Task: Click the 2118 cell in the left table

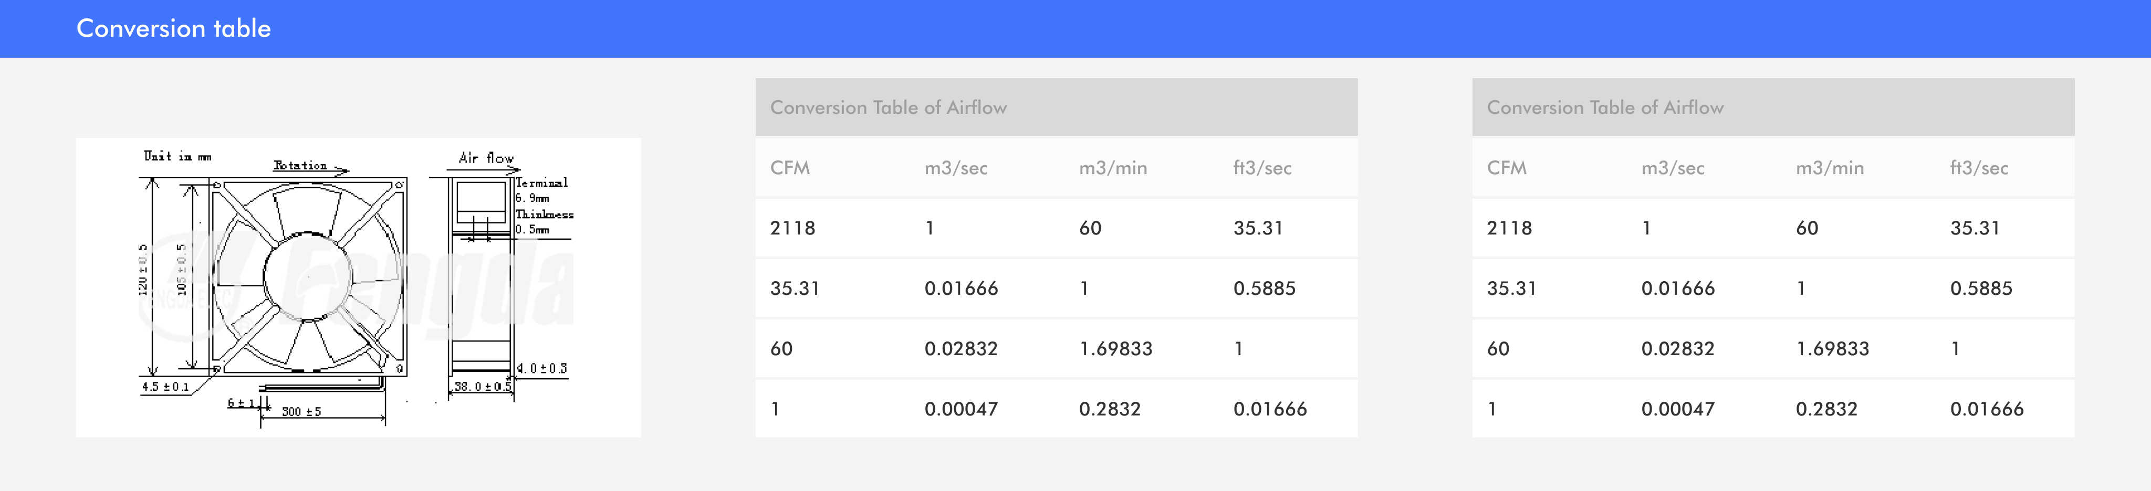Action: (792, 228)
